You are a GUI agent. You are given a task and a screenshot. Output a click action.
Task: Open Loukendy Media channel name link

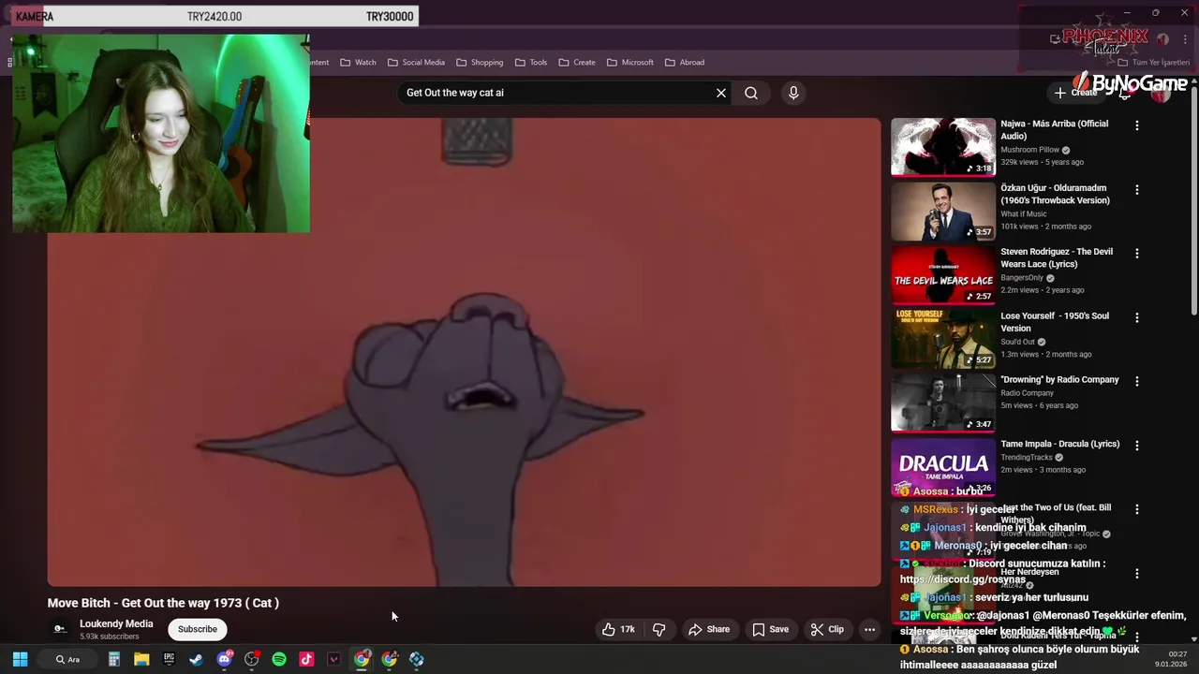(116, 623)
